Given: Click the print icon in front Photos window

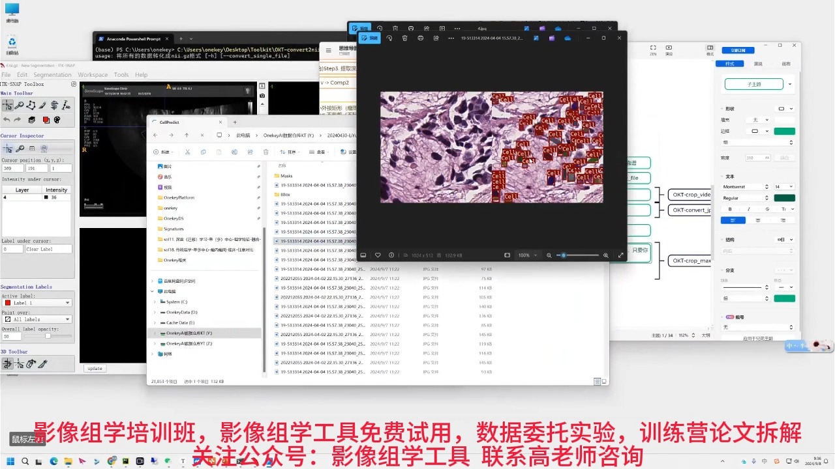Looking at the screenshot, I should (x=420, y=38).
